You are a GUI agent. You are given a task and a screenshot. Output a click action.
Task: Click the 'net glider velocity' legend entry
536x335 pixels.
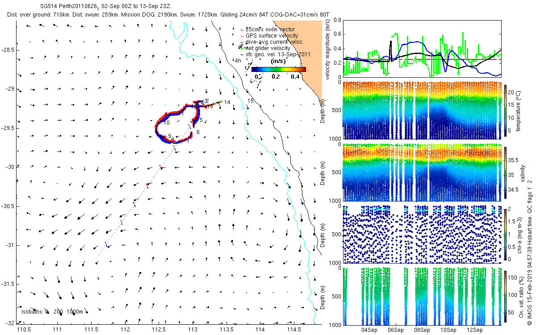[268, 48]
